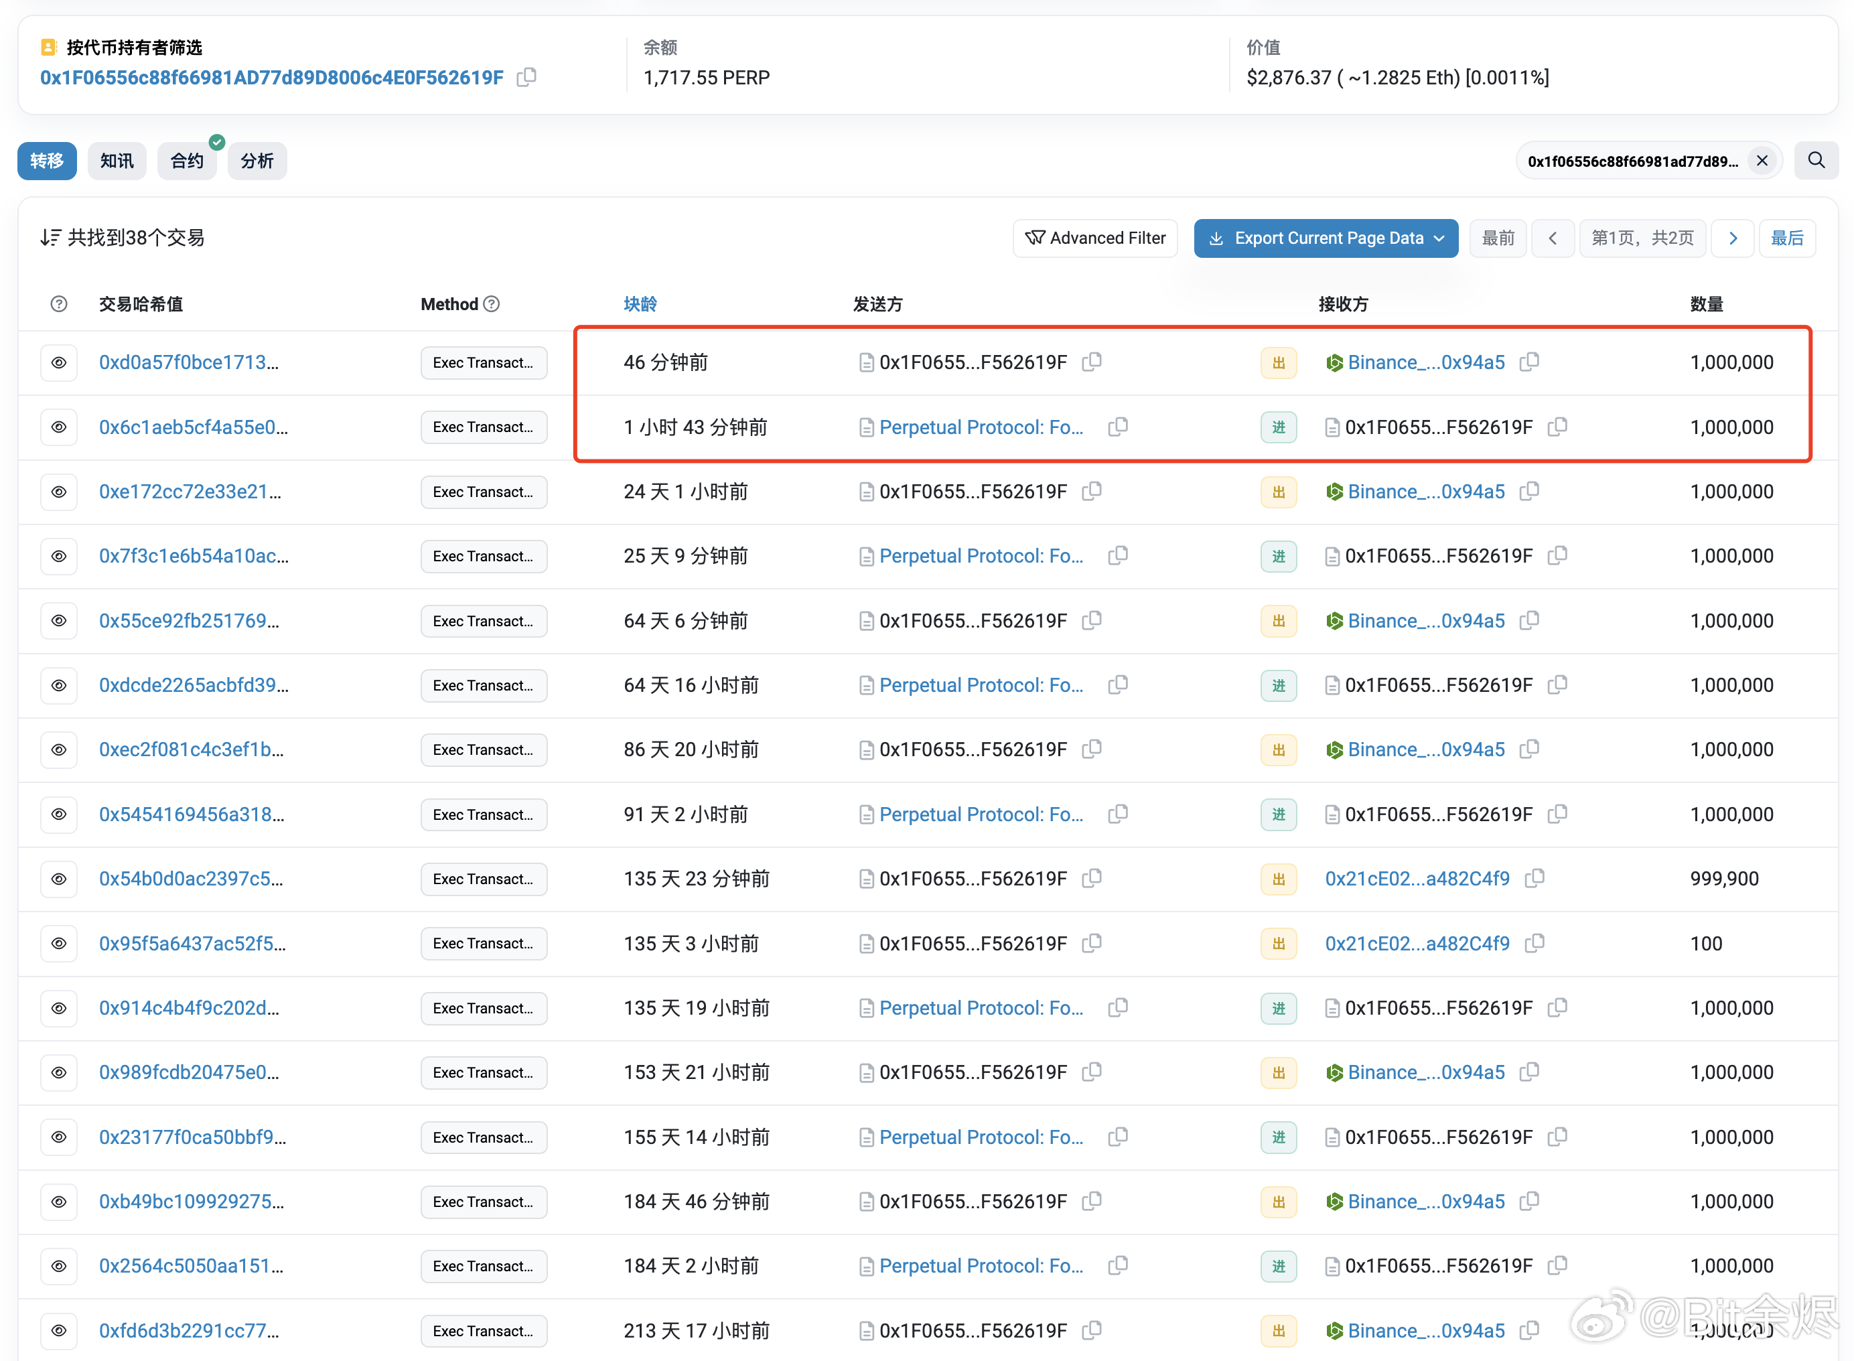Copy Binance receiver in 46 分钟前 row
The image size is (1854, 1361).
(x=1528, y=362)
